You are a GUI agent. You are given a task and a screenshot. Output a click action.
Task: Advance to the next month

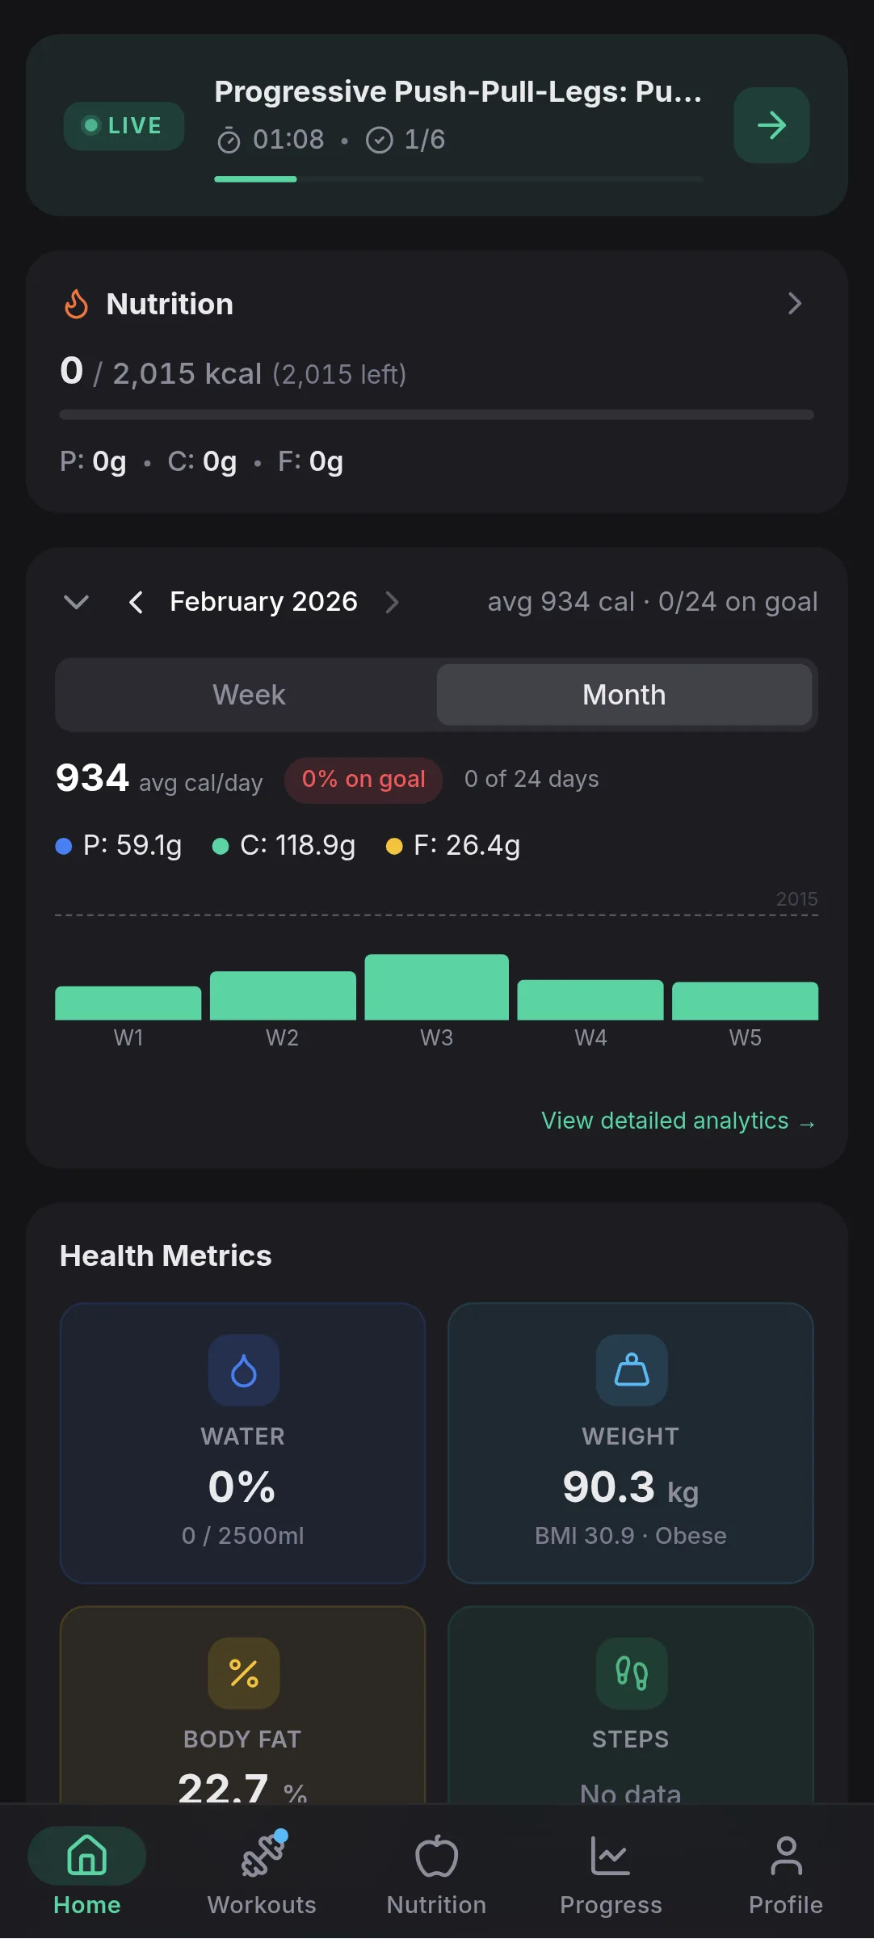393,602
